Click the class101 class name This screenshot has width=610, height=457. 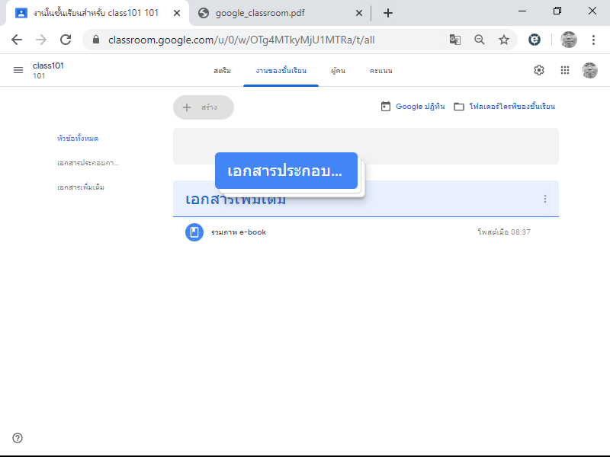tap(48, 66)
